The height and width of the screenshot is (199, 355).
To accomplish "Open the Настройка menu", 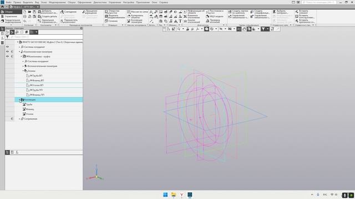I will coord(128,2).
